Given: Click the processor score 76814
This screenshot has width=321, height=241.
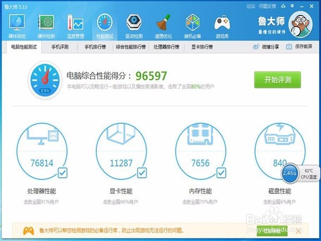Looking at the screenshot, I should pyautogui.click(x=42, y=163).
